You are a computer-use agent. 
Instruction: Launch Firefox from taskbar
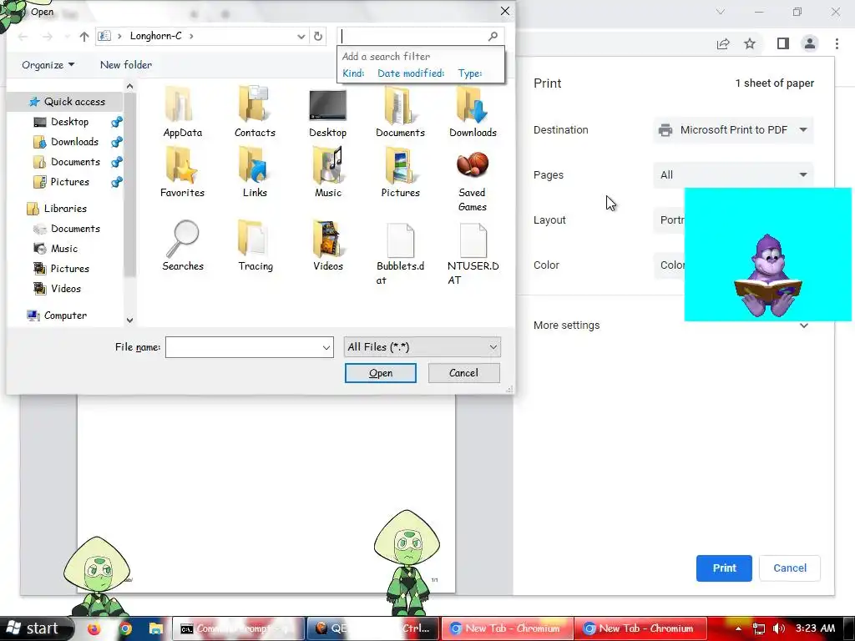[x=94, y=628]
